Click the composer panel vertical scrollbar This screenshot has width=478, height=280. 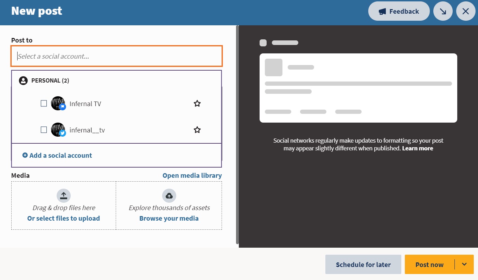tap(237, 135)
